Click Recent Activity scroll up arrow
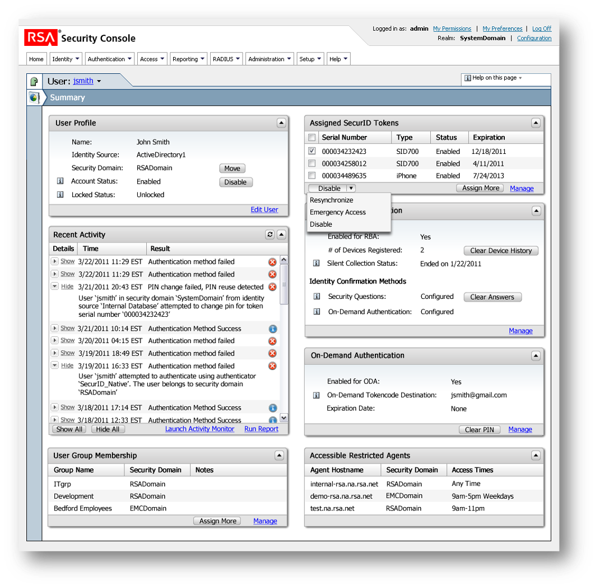Viewport: 595px width, 586px height. point(284,260)
